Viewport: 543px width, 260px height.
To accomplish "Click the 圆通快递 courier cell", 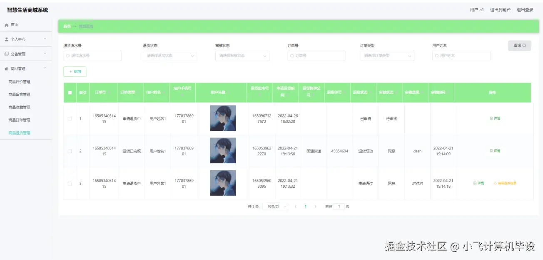I will pyautogui.click(x=314, y=151).
